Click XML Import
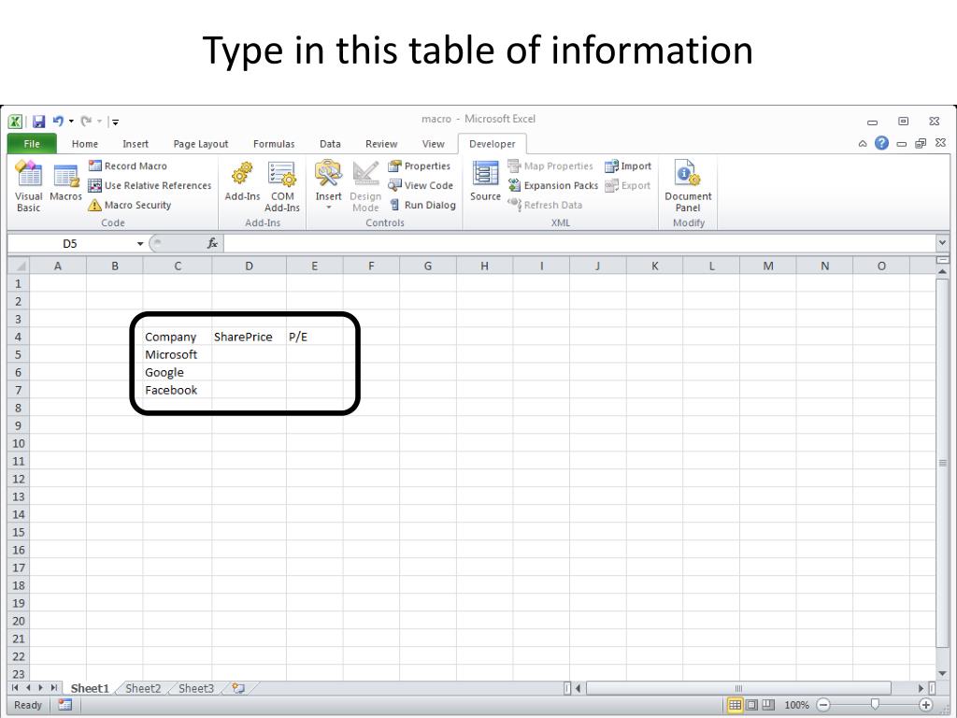 tap(628, 166)
